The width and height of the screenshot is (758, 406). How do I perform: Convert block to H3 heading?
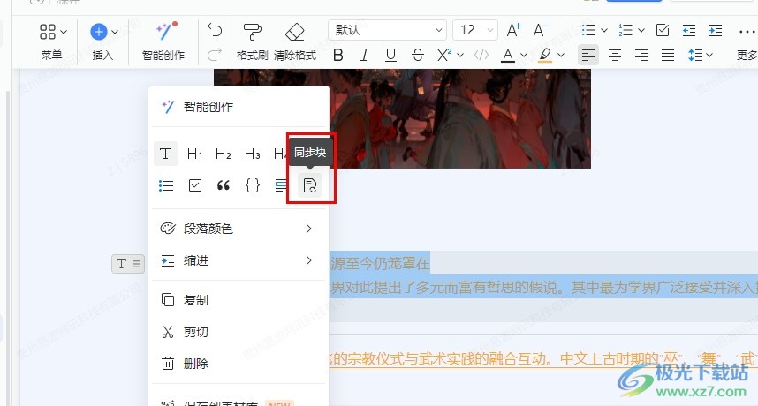click(x=253, y=154)
